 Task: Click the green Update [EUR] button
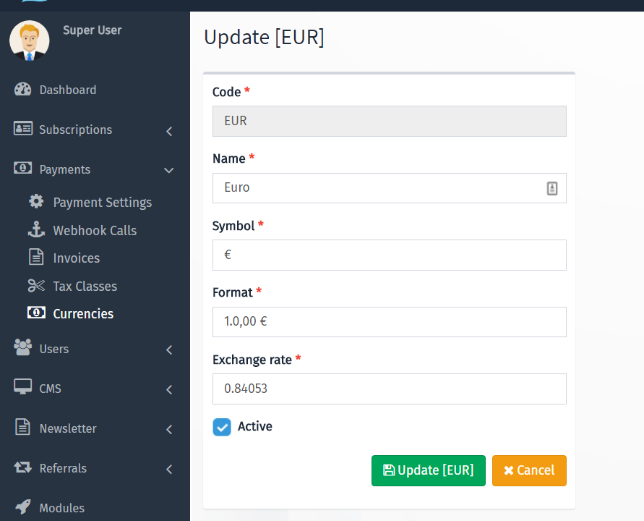coord(429,470)
